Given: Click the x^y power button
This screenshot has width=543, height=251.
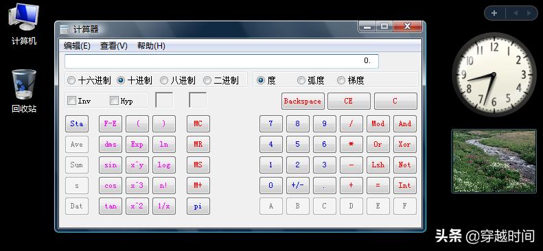Looking at the screenshot, I should click(x=137, y=165).
